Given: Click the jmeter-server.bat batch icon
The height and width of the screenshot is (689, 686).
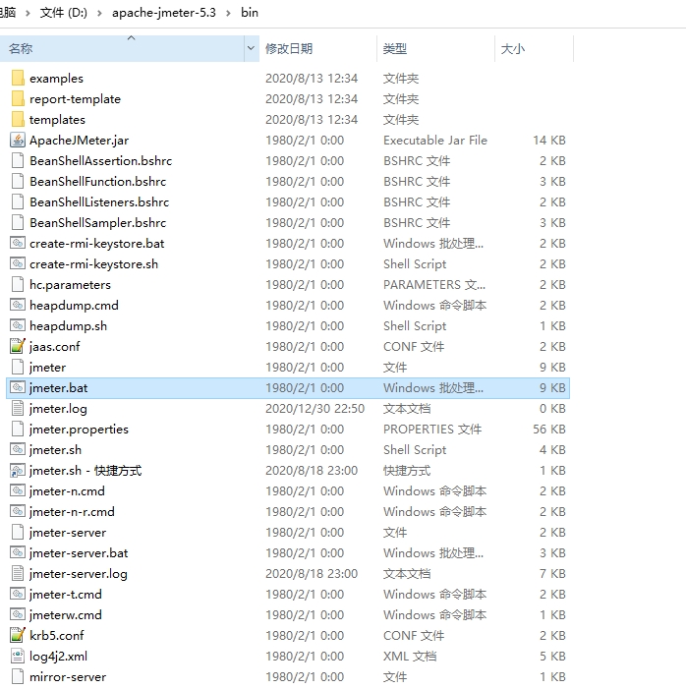Looking at the screenshot, I should point(18,552).
